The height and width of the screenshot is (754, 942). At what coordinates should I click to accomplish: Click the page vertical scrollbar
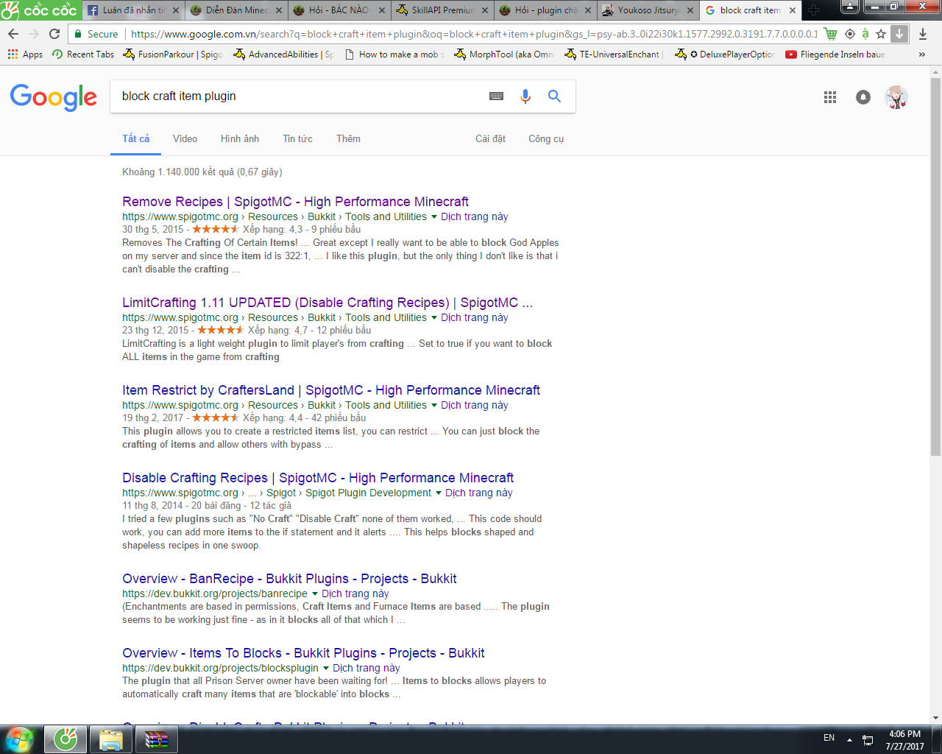point(935,265)
